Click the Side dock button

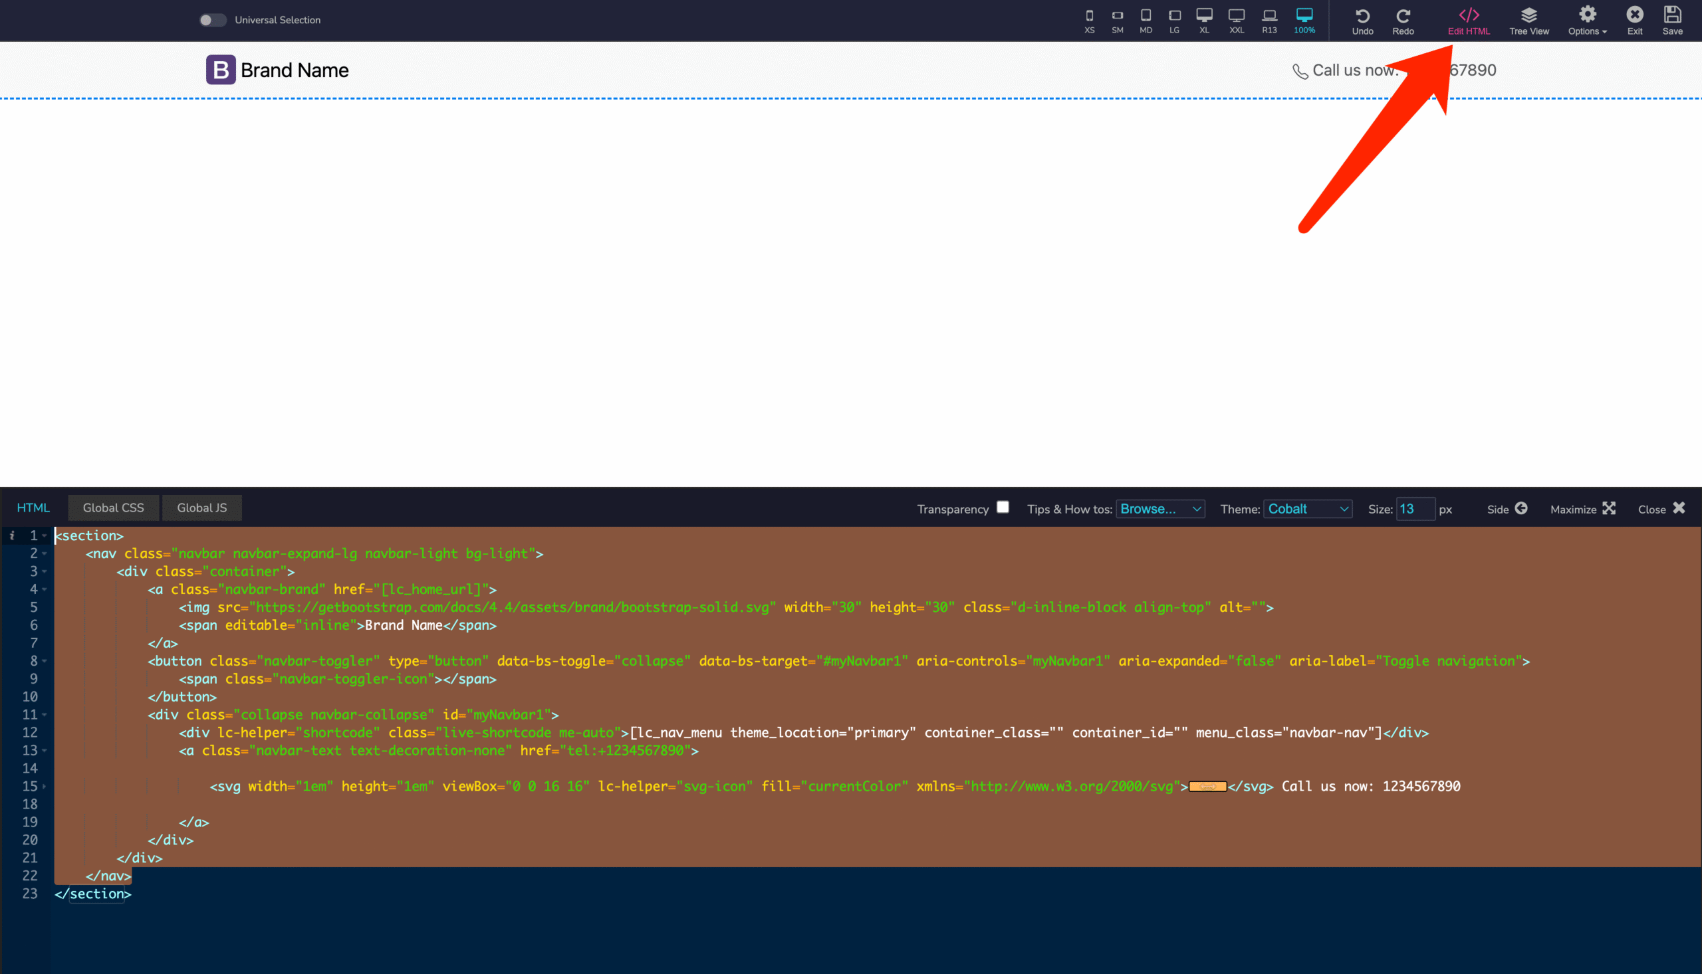pos(1507,509)
